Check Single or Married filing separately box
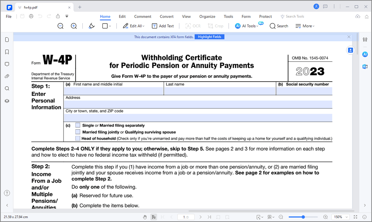 tap(78, 125)
